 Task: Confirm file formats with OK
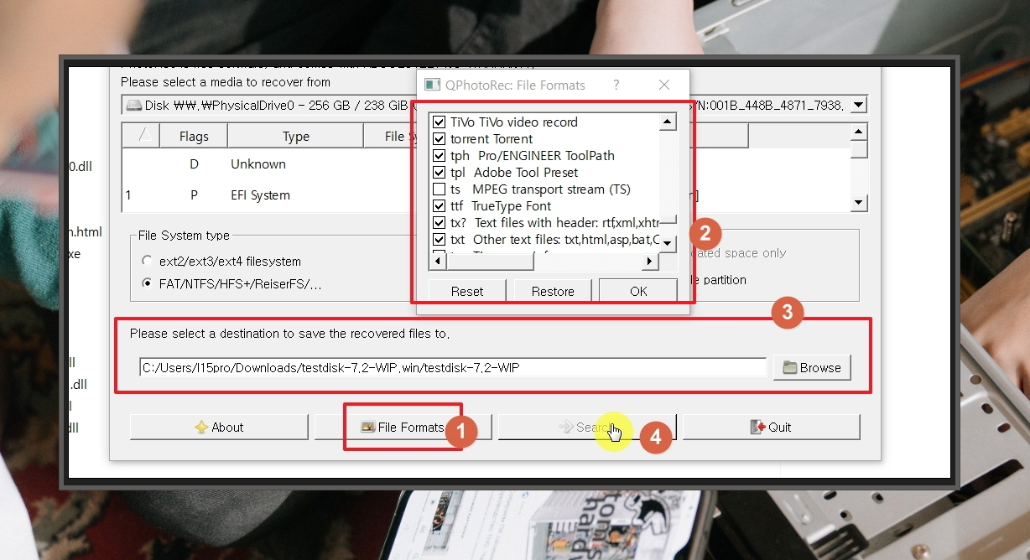tap(638, 291)
